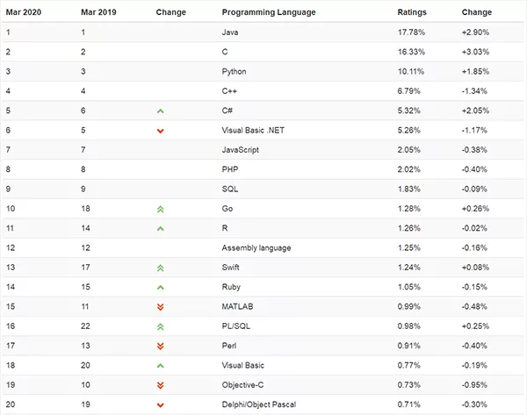Click the double red down arrow for MATLAB
The width and height of the screenshot is (527, 415).
point(161,307)
